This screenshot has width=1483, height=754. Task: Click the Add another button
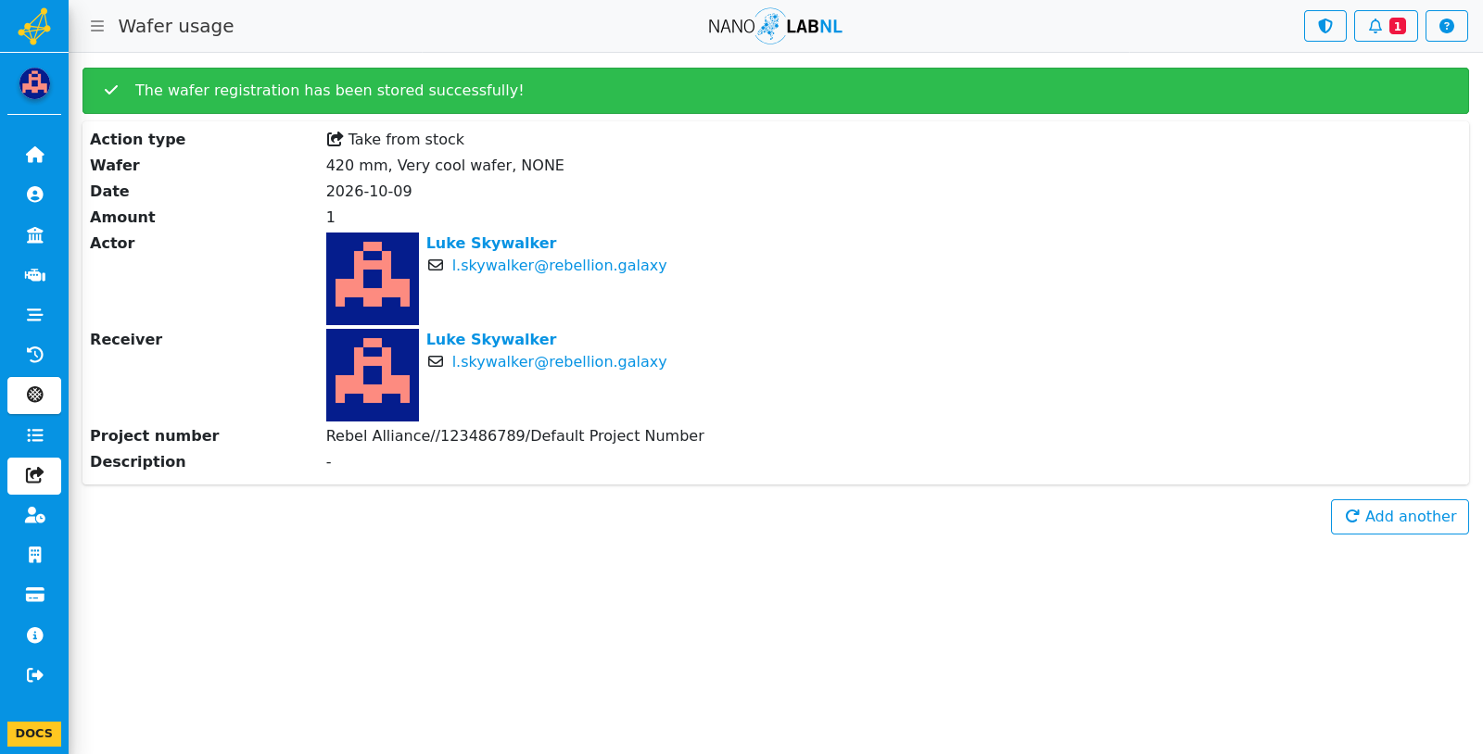[x=1400, y=517]
